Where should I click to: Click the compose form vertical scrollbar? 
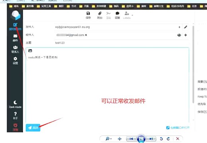(193, 65)
